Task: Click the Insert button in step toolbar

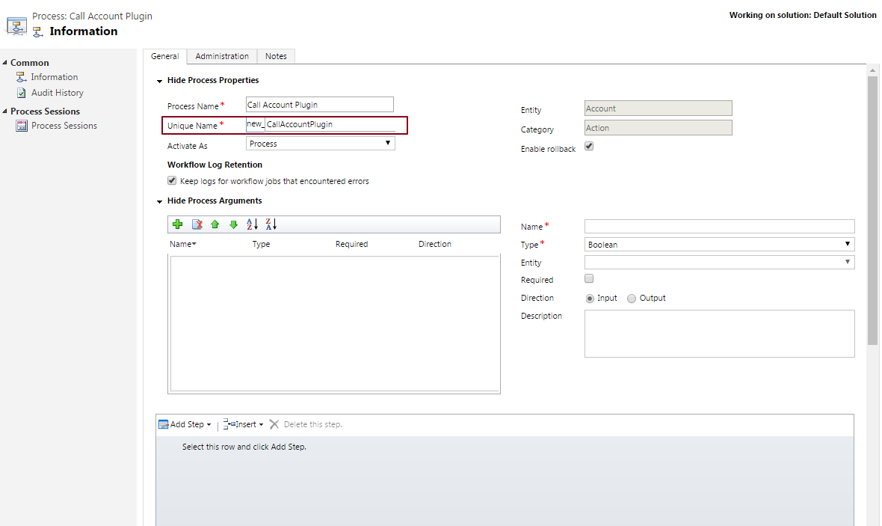Action: [x=241, y=424]
